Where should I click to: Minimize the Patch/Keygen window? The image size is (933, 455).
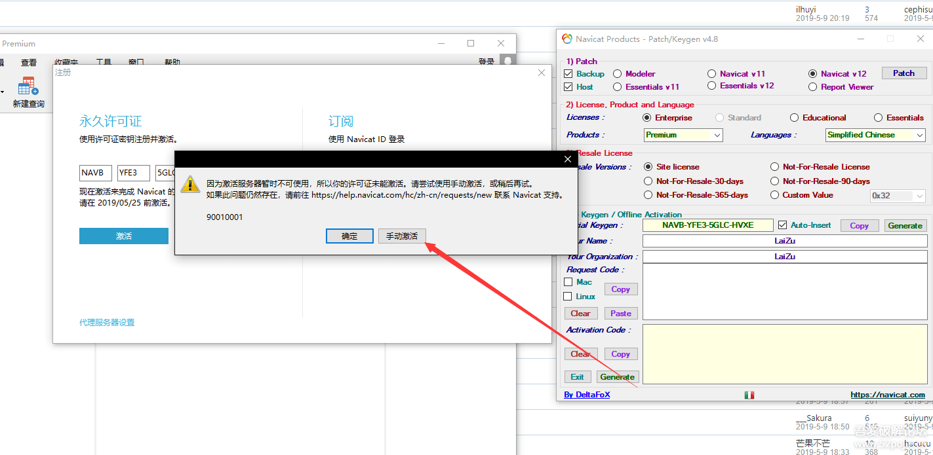coord(861,39)
